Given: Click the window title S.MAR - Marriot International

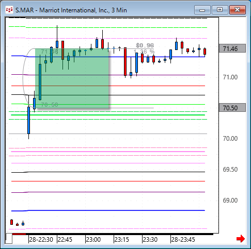Looking at the screenshot, I should [71, 10].
